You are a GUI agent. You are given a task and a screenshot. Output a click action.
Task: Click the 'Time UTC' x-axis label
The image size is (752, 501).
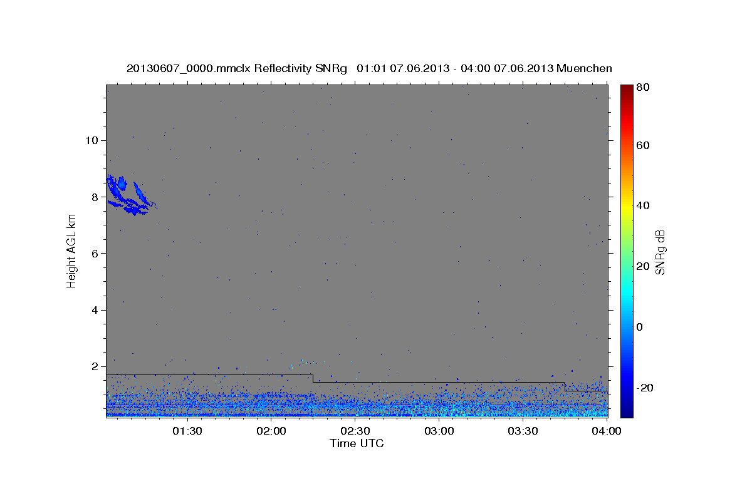[x=357, y=443]
